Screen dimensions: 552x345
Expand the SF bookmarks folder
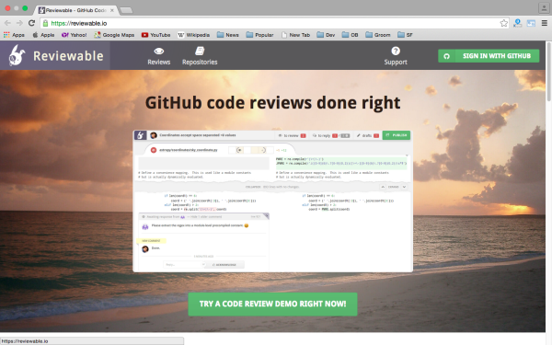pos(405,35)
